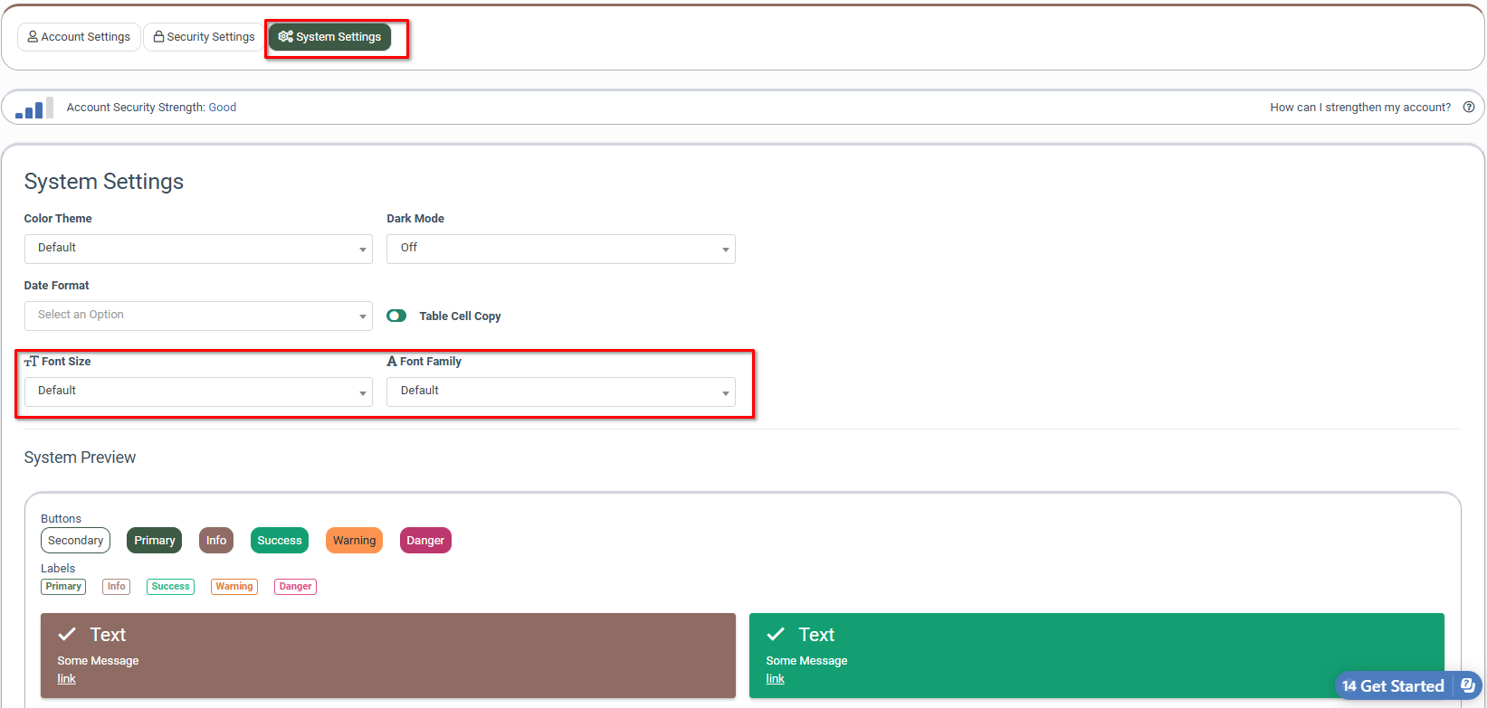Open the Color Theme dropdown

point(198,249)
